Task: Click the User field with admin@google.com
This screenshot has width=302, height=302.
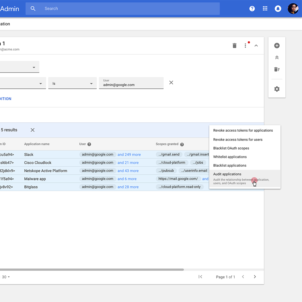Action: point(131,83)
